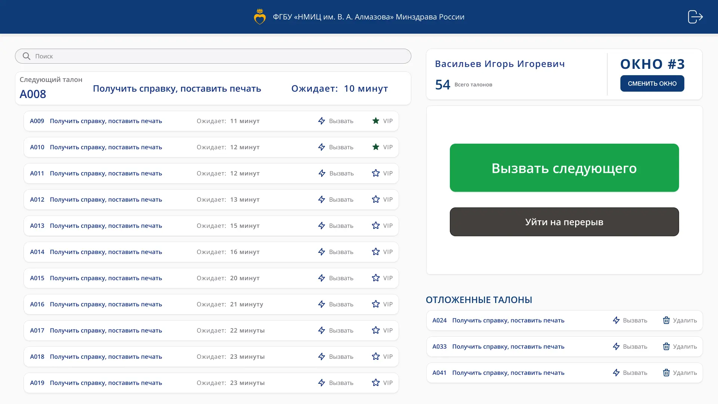Mark ticket A011 as VIP with star
718x404 pixels.
[x=376, y=173]
